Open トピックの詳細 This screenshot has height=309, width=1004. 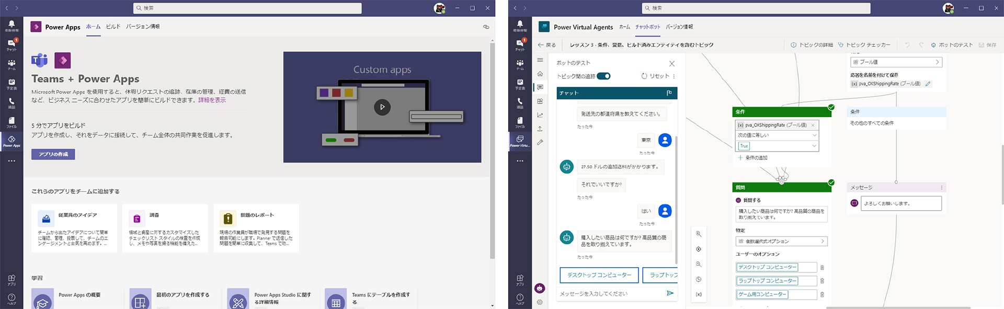coord(812,45)
